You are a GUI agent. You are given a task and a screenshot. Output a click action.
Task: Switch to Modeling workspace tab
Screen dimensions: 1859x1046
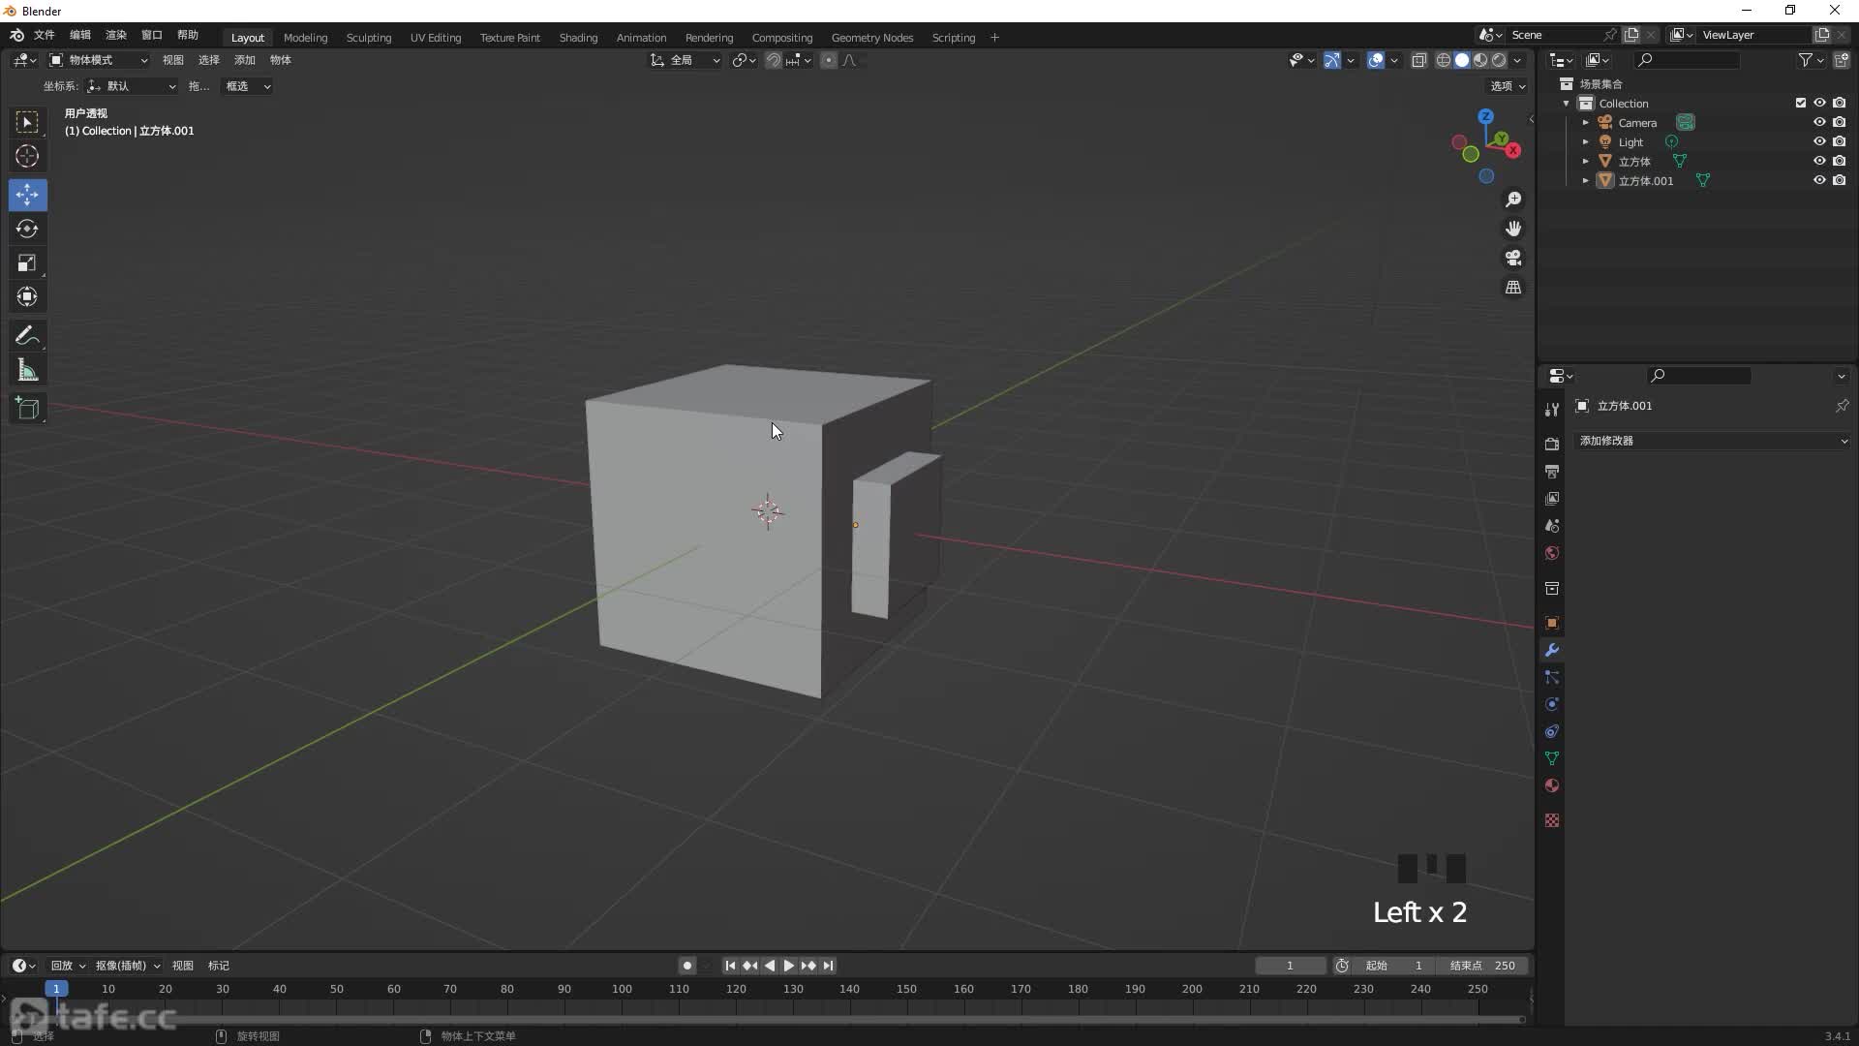tap(305, 38)
